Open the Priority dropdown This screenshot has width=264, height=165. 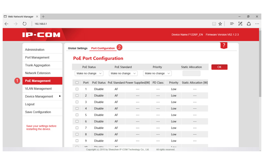click(157, 73)
